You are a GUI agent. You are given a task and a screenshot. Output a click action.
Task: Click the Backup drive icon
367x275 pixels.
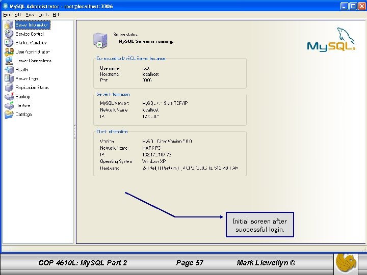coord(9,96)
